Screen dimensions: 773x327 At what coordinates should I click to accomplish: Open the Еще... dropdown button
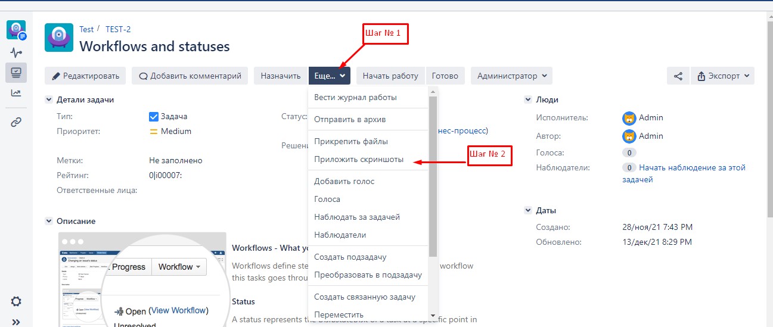330,76
